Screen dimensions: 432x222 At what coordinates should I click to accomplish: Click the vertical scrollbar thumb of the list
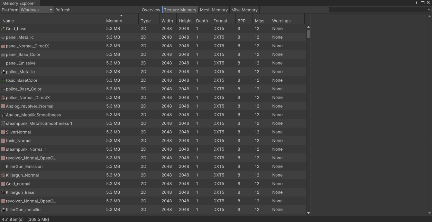[x=308, y=34]
